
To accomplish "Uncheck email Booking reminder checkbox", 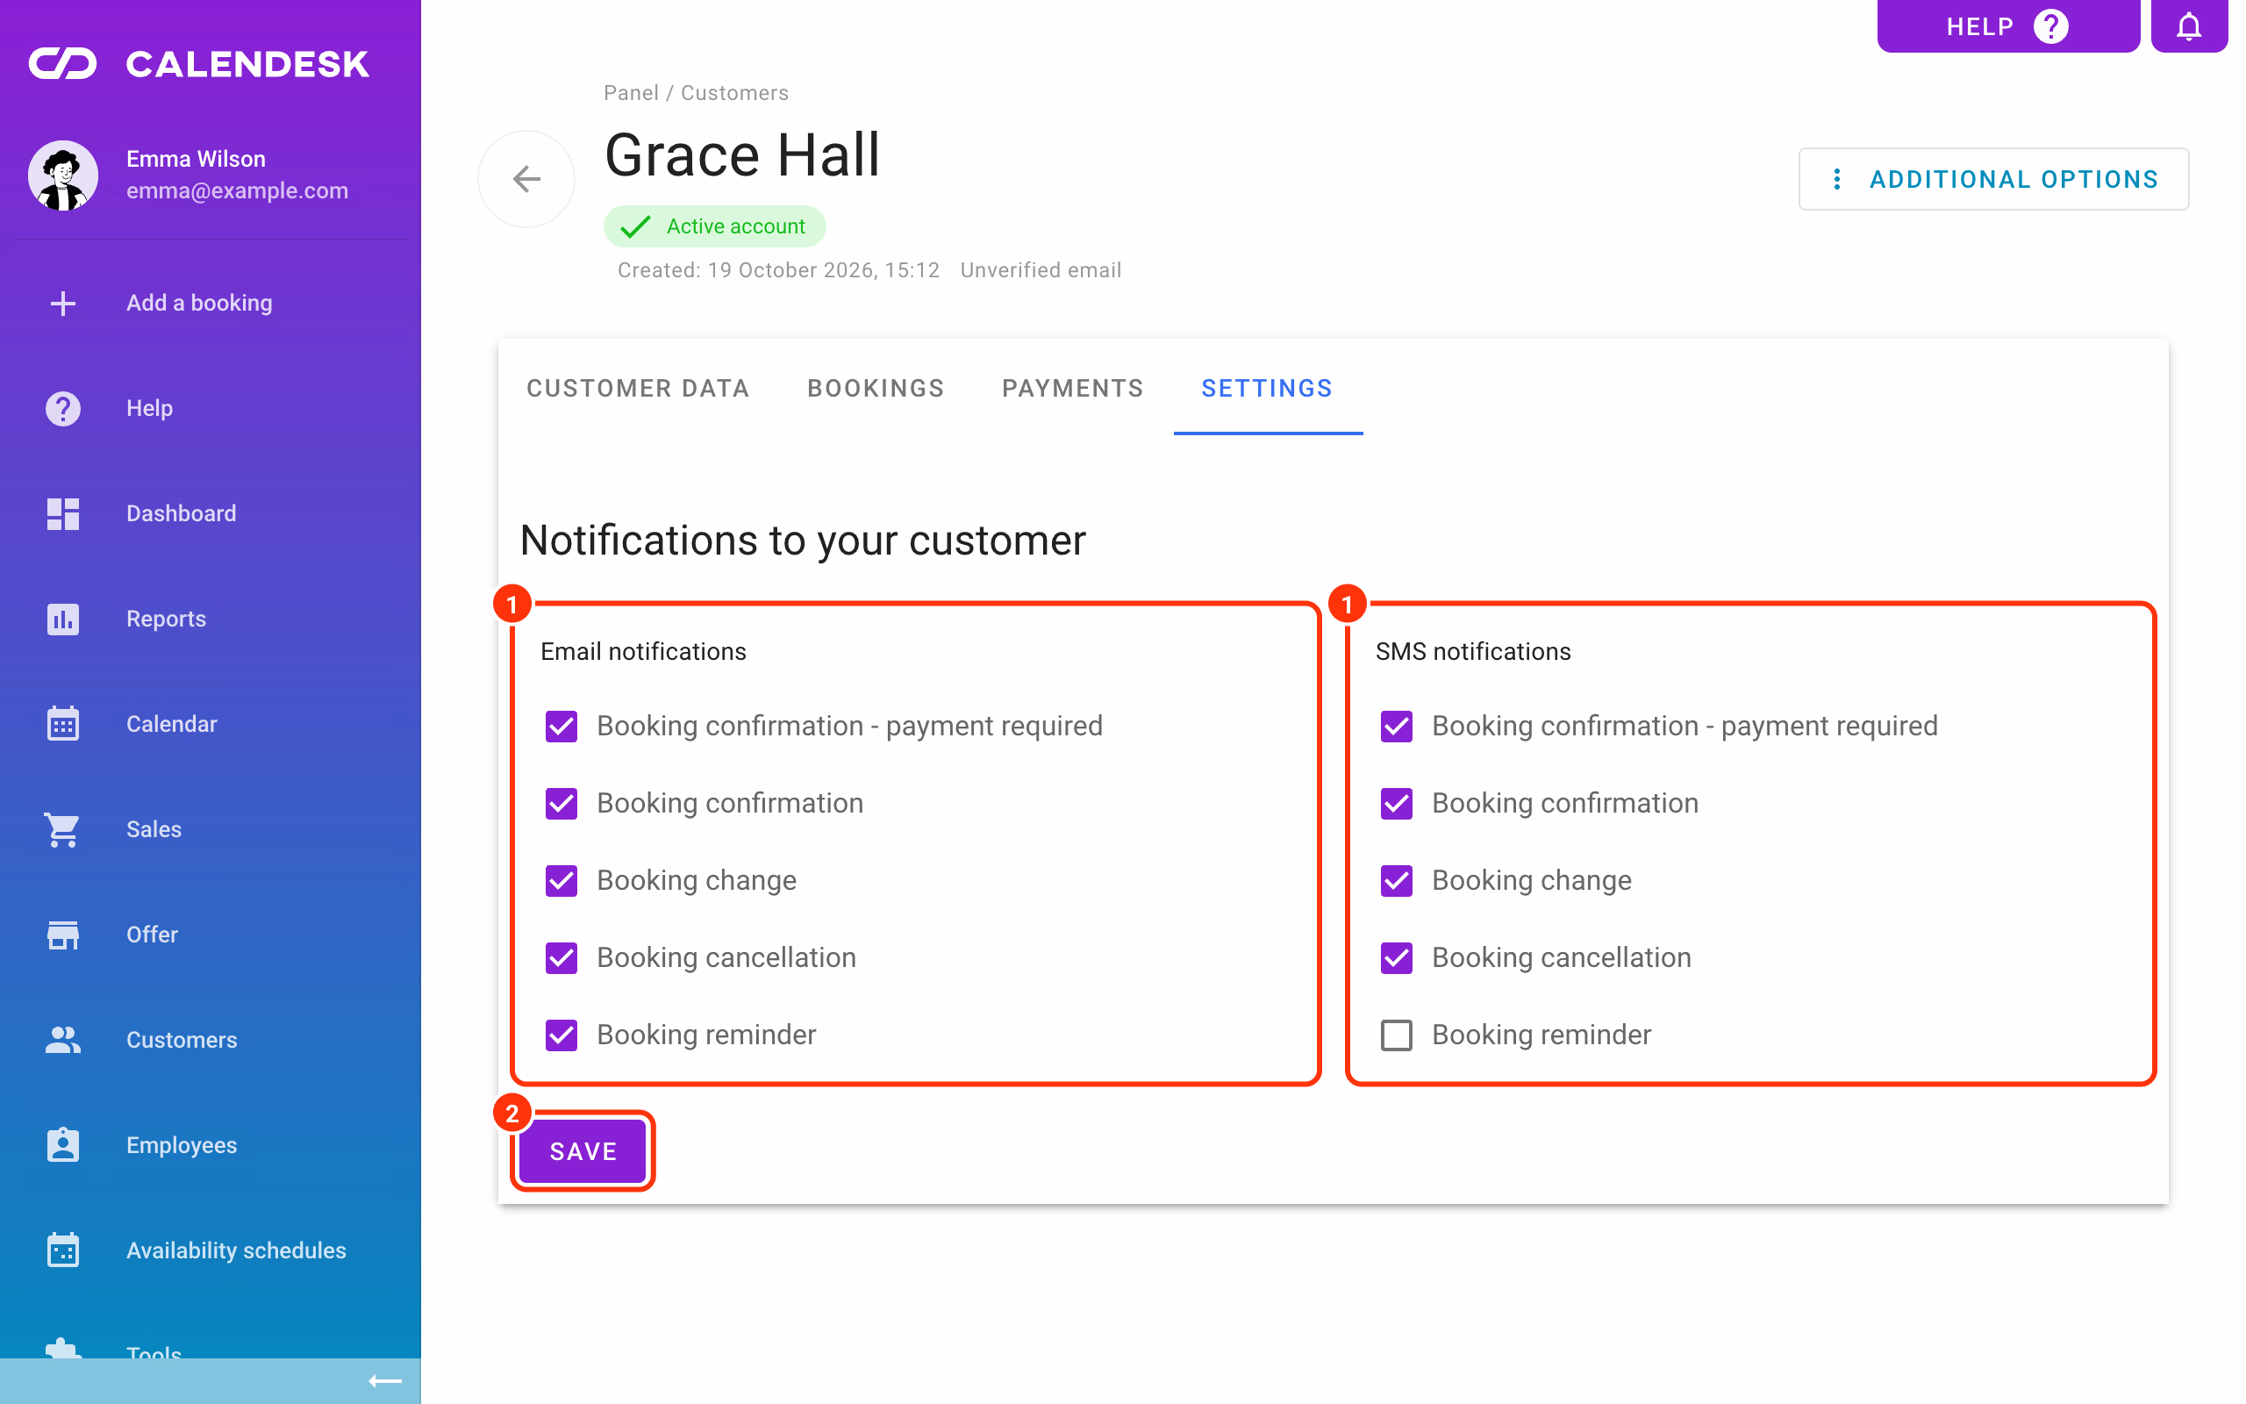I will [561, 1034].
